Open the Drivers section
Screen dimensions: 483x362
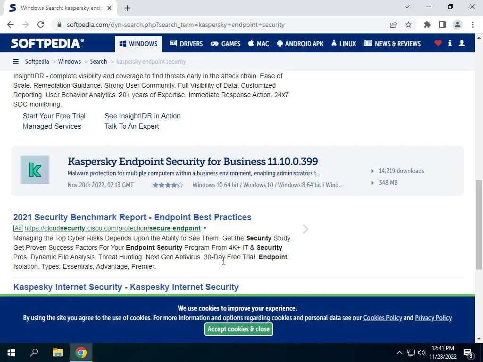[186, 44]
